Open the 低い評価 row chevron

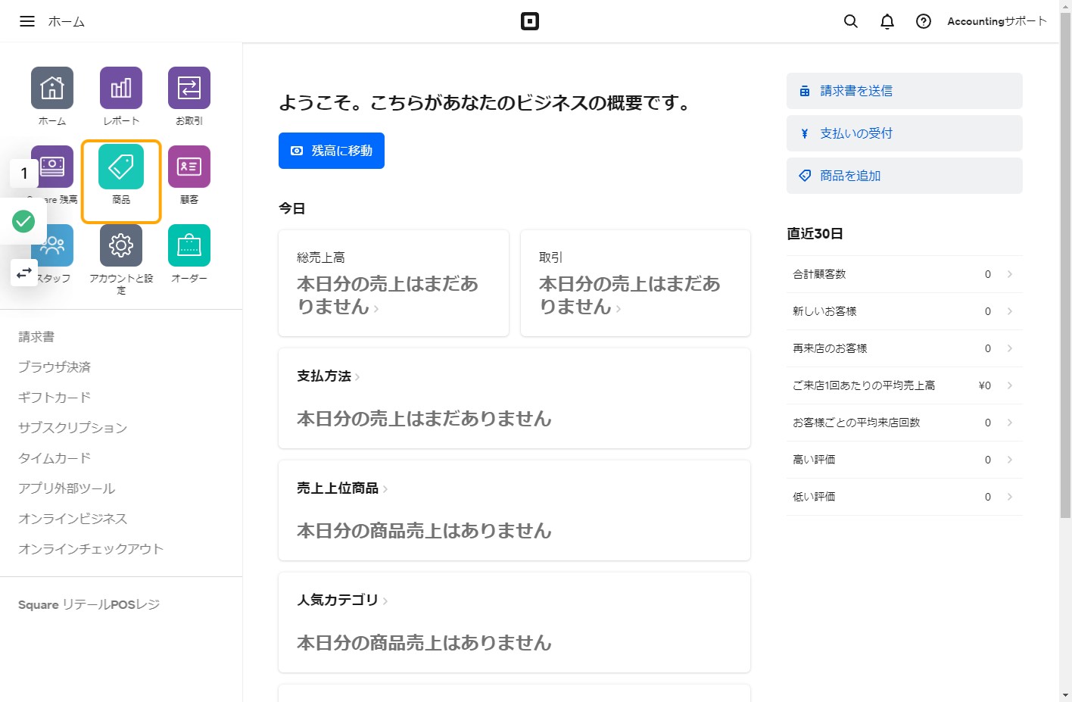[1010, 497]
